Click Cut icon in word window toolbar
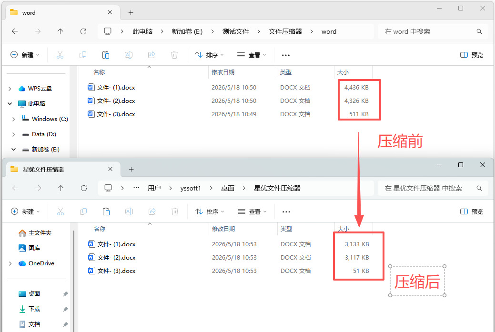This screenshot has width=495, height=332. click(60, 55)
